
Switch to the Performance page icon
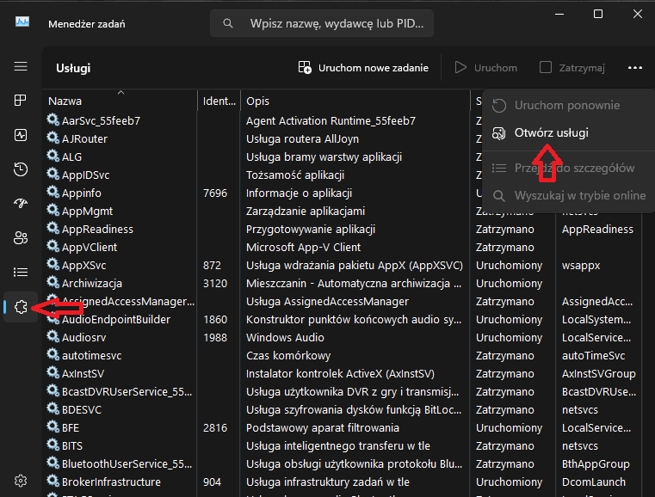[21, 135]
